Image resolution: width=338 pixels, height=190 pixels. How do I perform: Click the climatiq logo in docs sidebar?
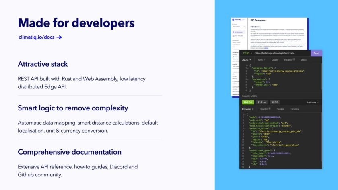pos(237,20)
